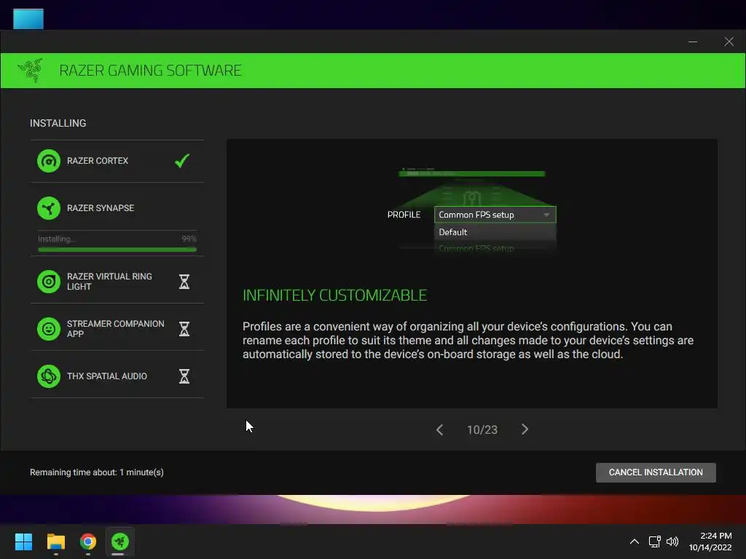Screen dimensions: 746x559
Task: Click the INSTALLING heading
Action: (58, 123)
